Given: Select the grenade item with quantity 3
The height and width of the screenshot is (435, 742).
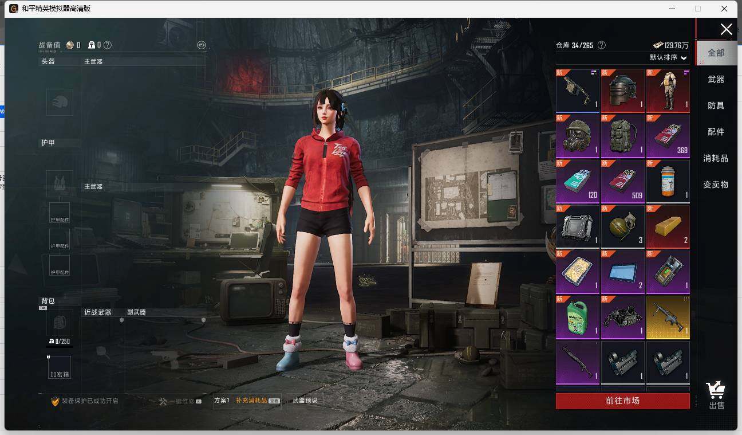Looking at the screenshot, I should pyautogui.click(x=623, y=226).
